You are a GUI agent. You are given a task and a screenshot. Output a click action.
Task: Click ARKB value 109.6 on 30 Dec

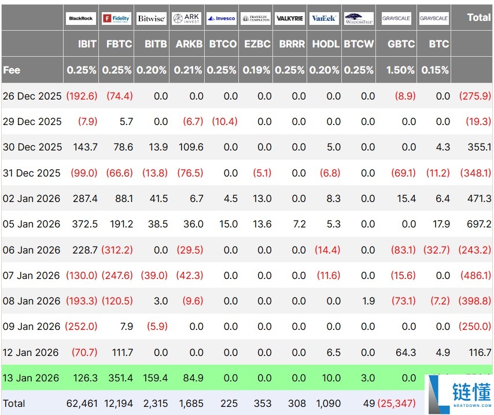(191, 147)
